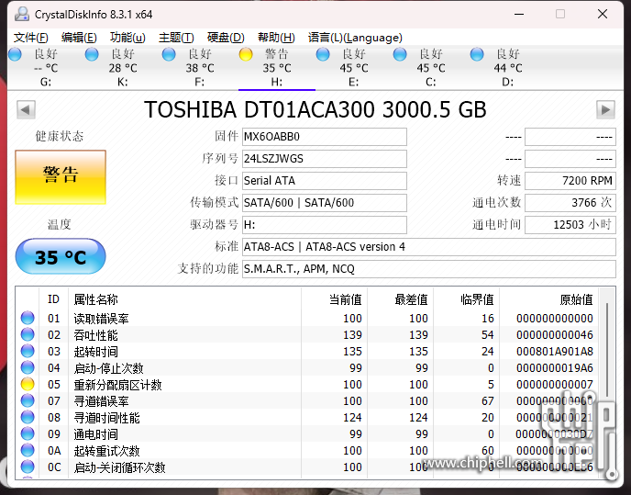Click the drive letter field H:
This screenshot has height=495, width=631.
pyautogui.click(x=325, y=225)
